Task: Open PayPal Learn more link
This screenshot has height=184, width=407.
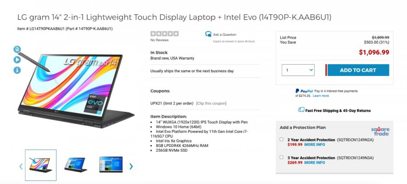Action: pos(321,96)
